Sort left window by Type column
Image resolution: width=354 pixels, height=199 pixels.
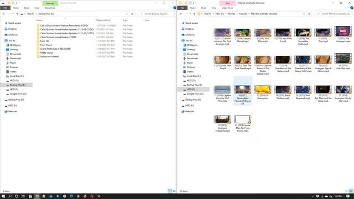(x=125, y=20)
